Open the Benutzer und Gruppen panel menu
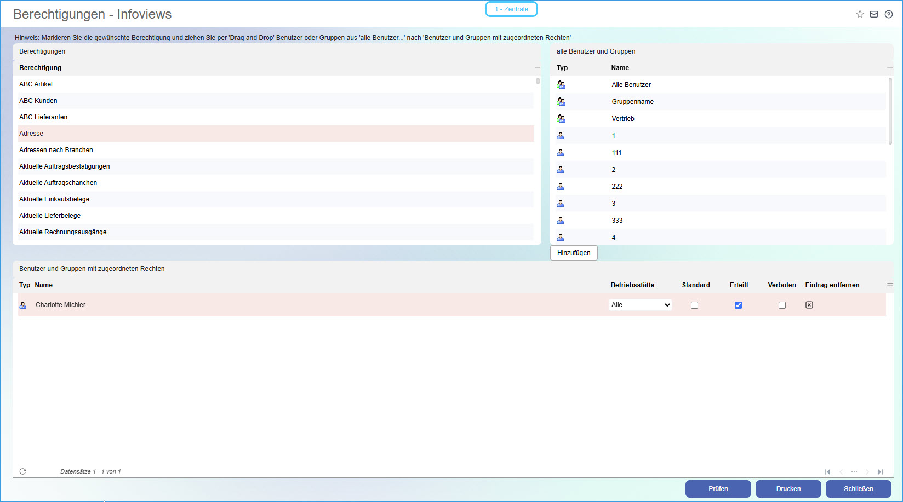 pos(890,285)
